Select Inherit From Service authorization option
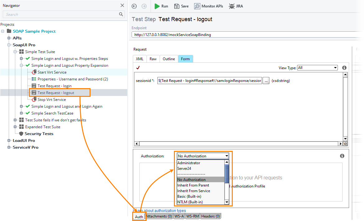The height and width of the screenshot is (221, 364). tap(201, 191)
